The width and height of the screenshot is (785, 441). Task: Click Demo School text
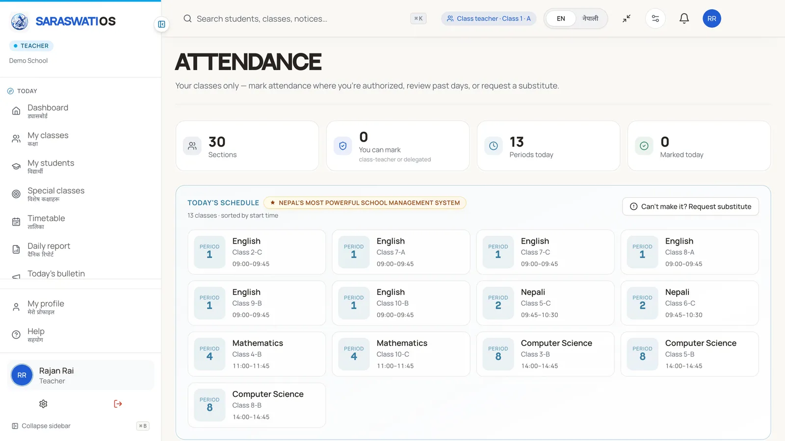(x=28, y=61)
